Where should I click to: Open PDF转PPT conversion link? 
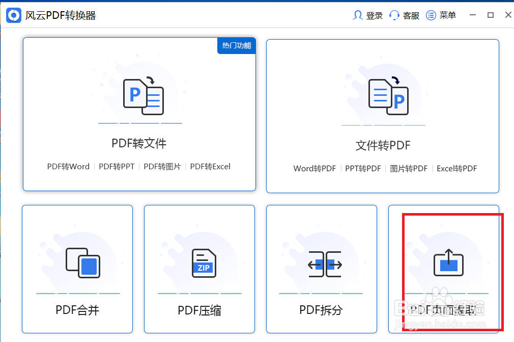coord(117,166)
